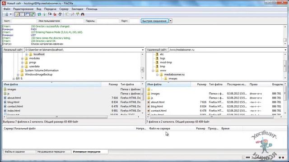Disconnect from the server via toolbar
Screen dimensions: 289x162
tap(55, 14)
